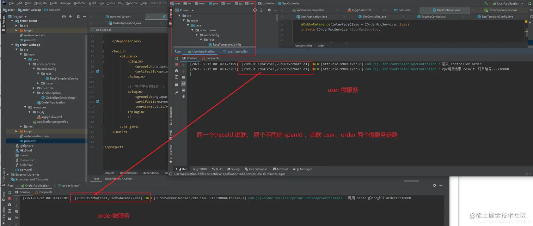Viewport: 533px width, 226px height.
Task: Locate the opened file in the user Project tree
Action: click(x=255, y=10)
